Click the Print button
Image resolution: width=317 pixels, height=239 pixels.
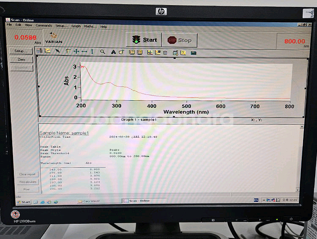28,190
